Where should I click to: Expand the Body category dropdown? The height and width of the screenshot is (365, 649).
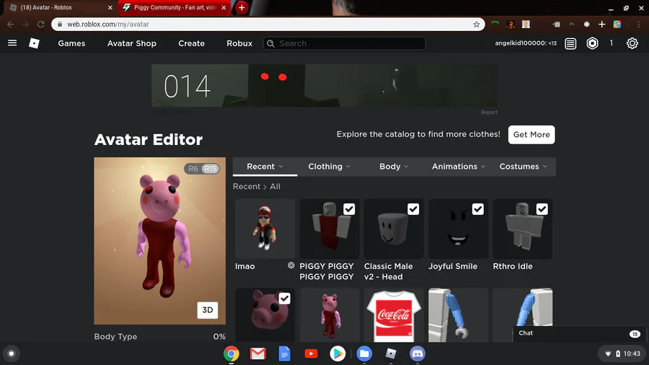[x=394, y=167]
